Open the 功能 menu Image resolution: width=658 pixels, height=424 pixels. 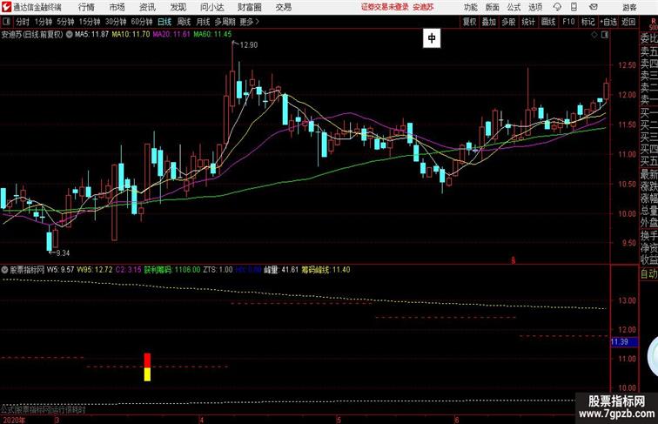coord(470,7)
